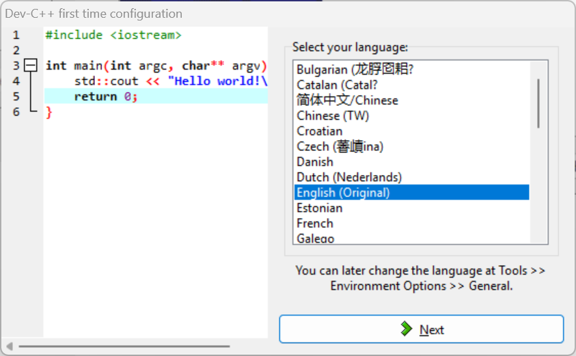Select Danish language option

pos(411,162)
